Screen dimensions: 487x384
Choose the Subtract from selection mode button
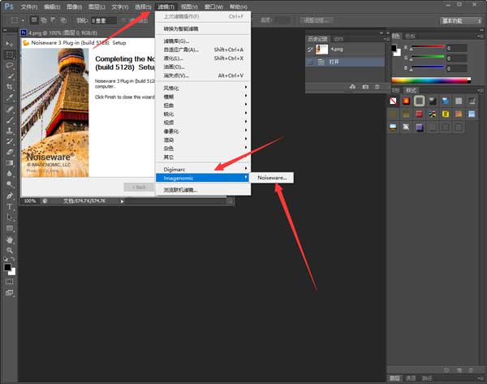tap(54, 20)
